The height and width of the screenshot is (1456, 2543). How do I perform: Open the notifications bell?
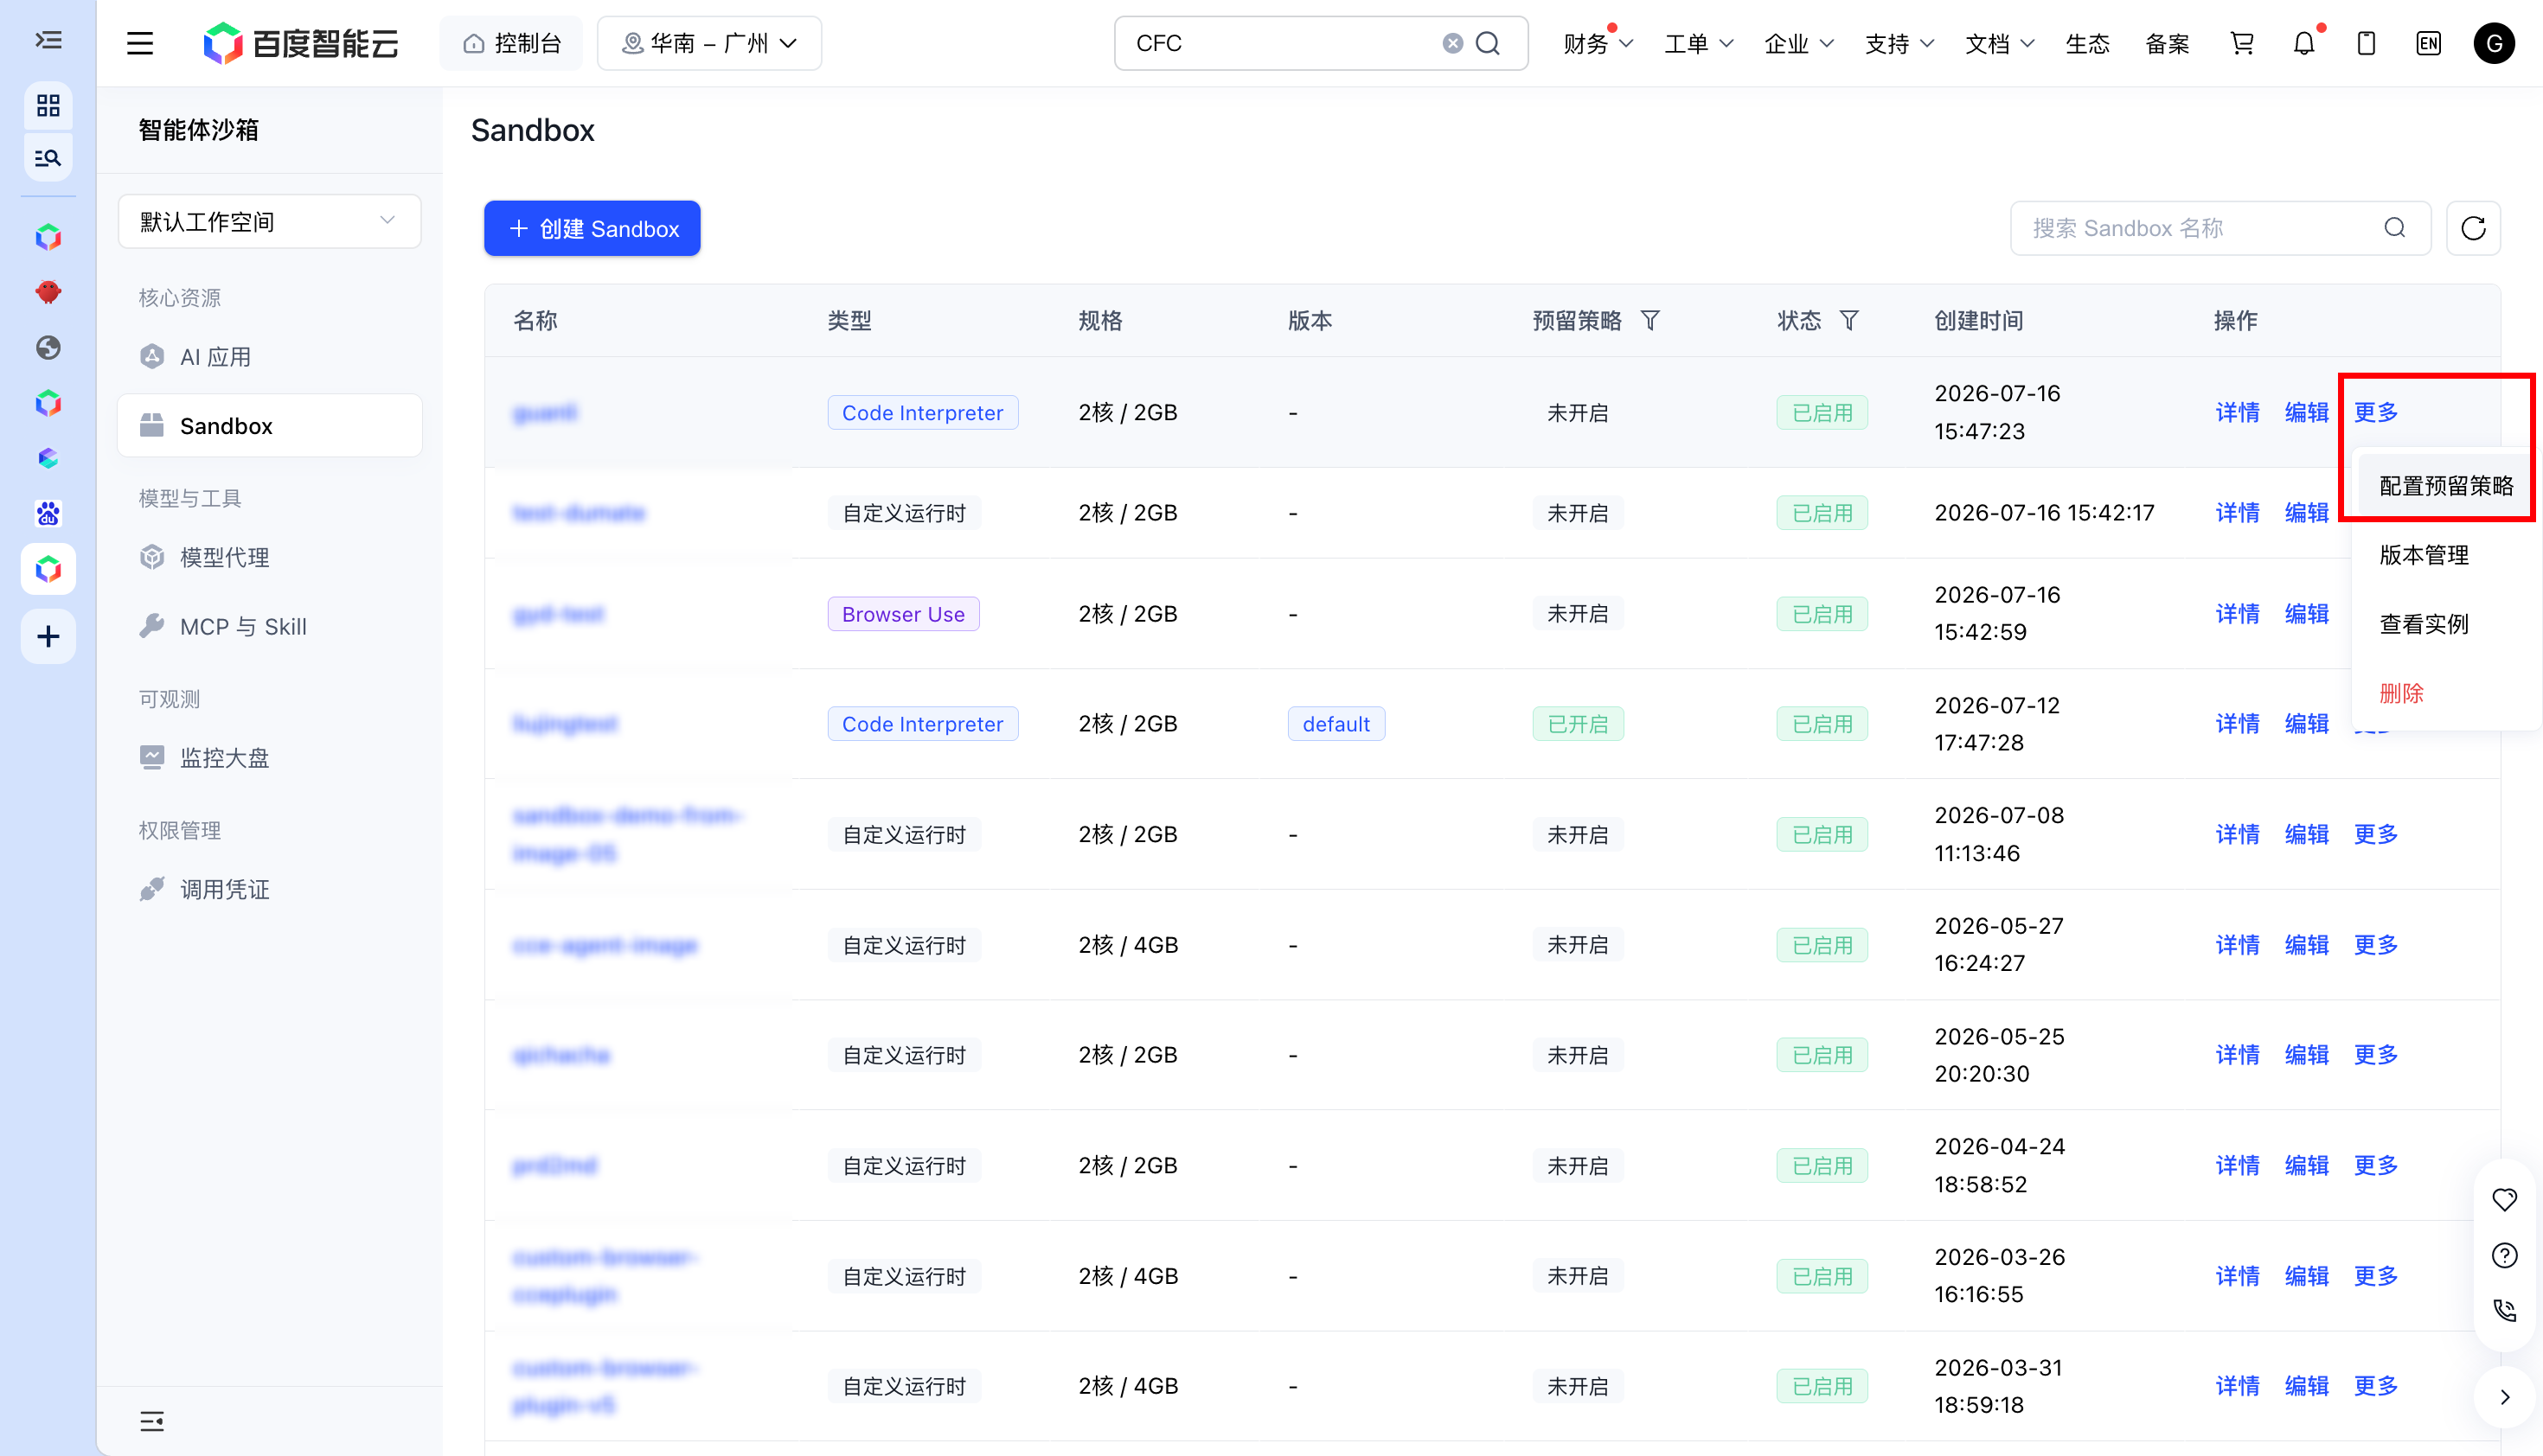[x=2304, y=43]
